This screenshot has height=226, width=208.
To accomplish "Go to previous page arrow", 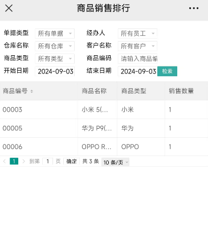I will 5,162.
